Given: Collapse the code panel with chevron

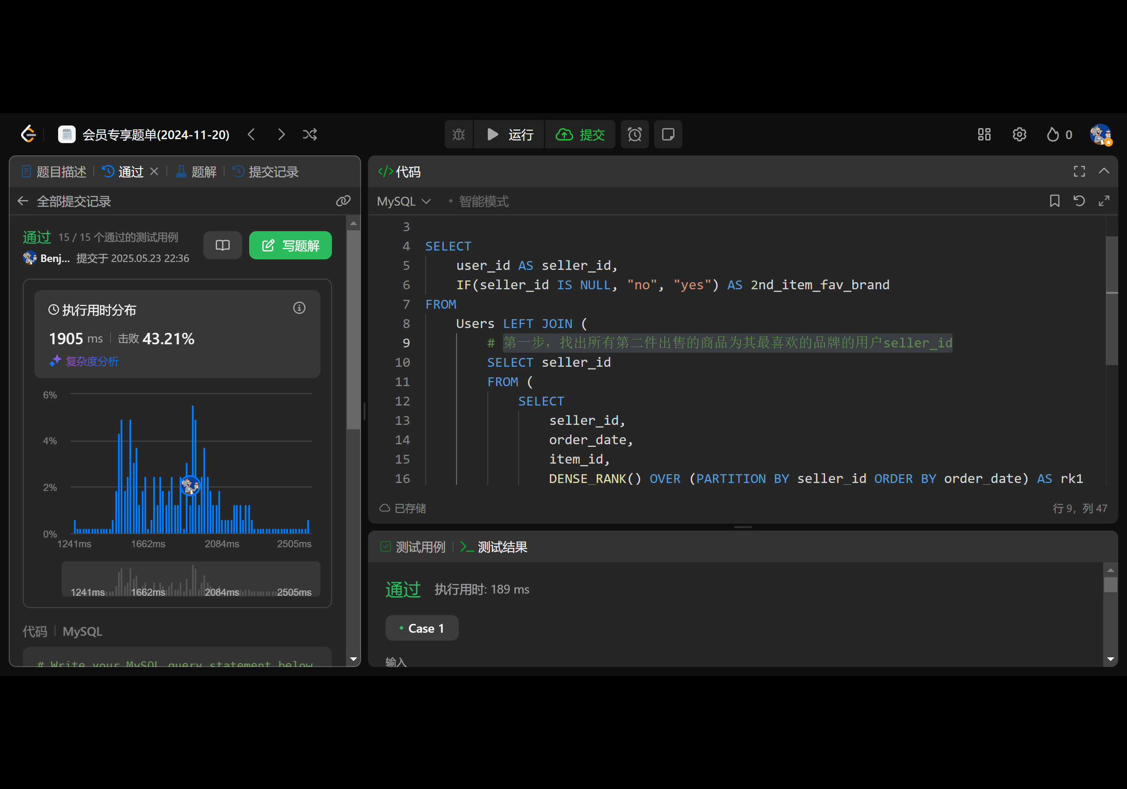Looking at the screenshot, I should pos(1104,171).
